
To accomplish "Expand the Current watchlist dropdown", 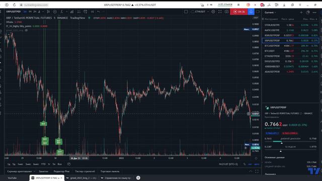I will pos(270,13).
